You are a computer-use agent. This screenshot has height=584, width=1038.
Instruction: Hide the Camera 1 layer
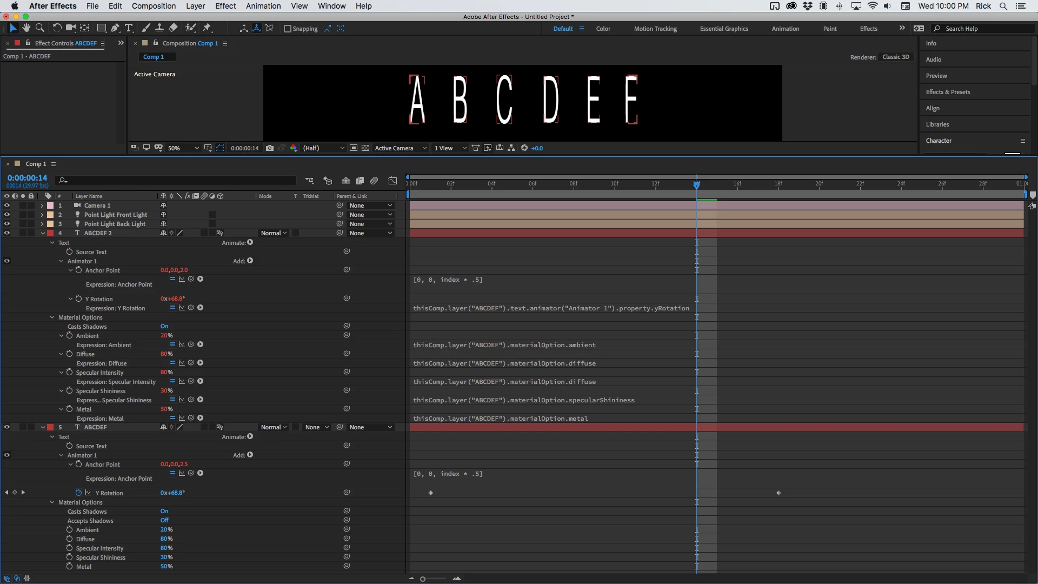7,205
